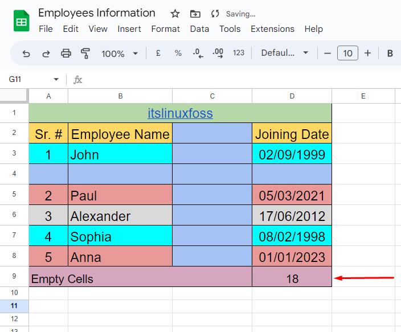
Task: Open the Tools menu
Action: pyautogui.click(x=230, y=29)
